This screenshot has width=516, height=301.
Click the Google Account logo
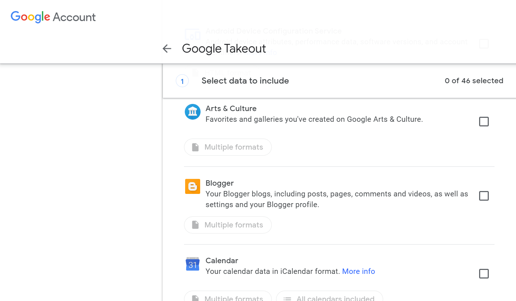click(53, 17)
